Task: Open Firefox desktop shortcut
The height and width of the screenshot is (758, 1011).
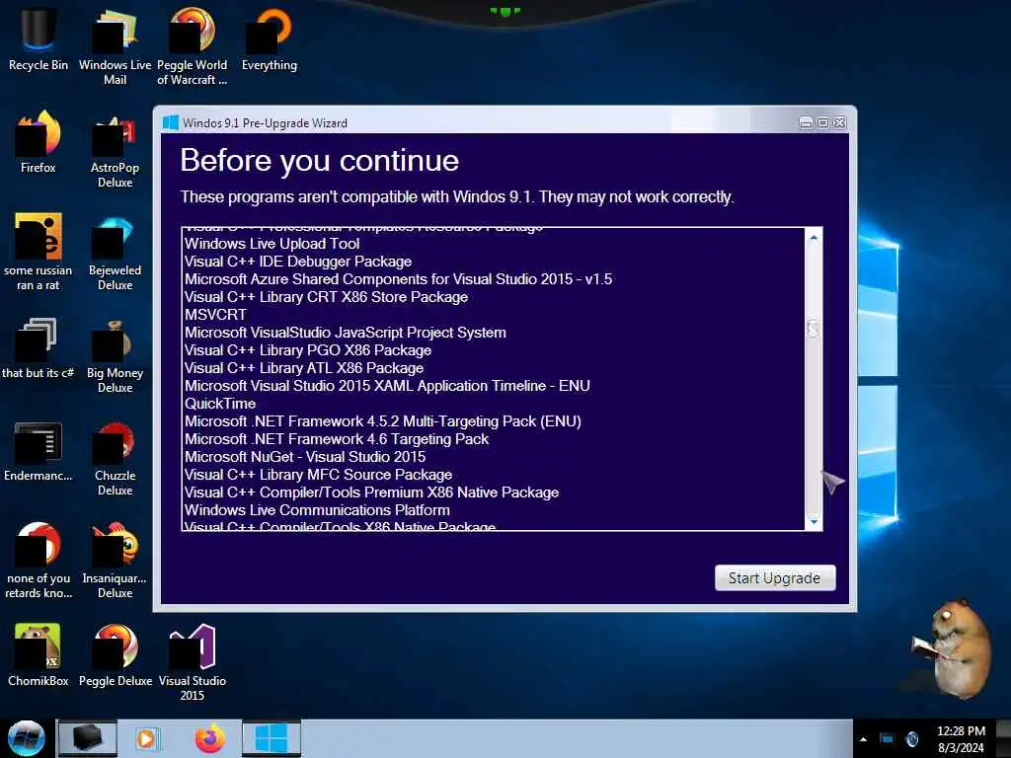Action: [x=39, y=140]
